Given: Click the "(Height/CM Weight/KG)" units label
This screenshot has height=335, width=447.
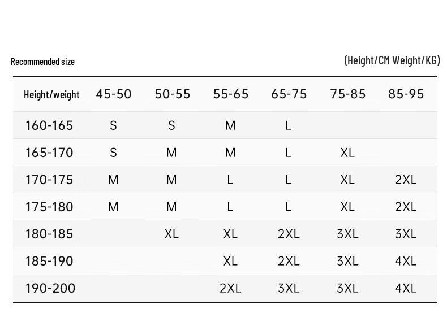Looking at the screenshot, I should pyautogui.click(x=392, y=60).
